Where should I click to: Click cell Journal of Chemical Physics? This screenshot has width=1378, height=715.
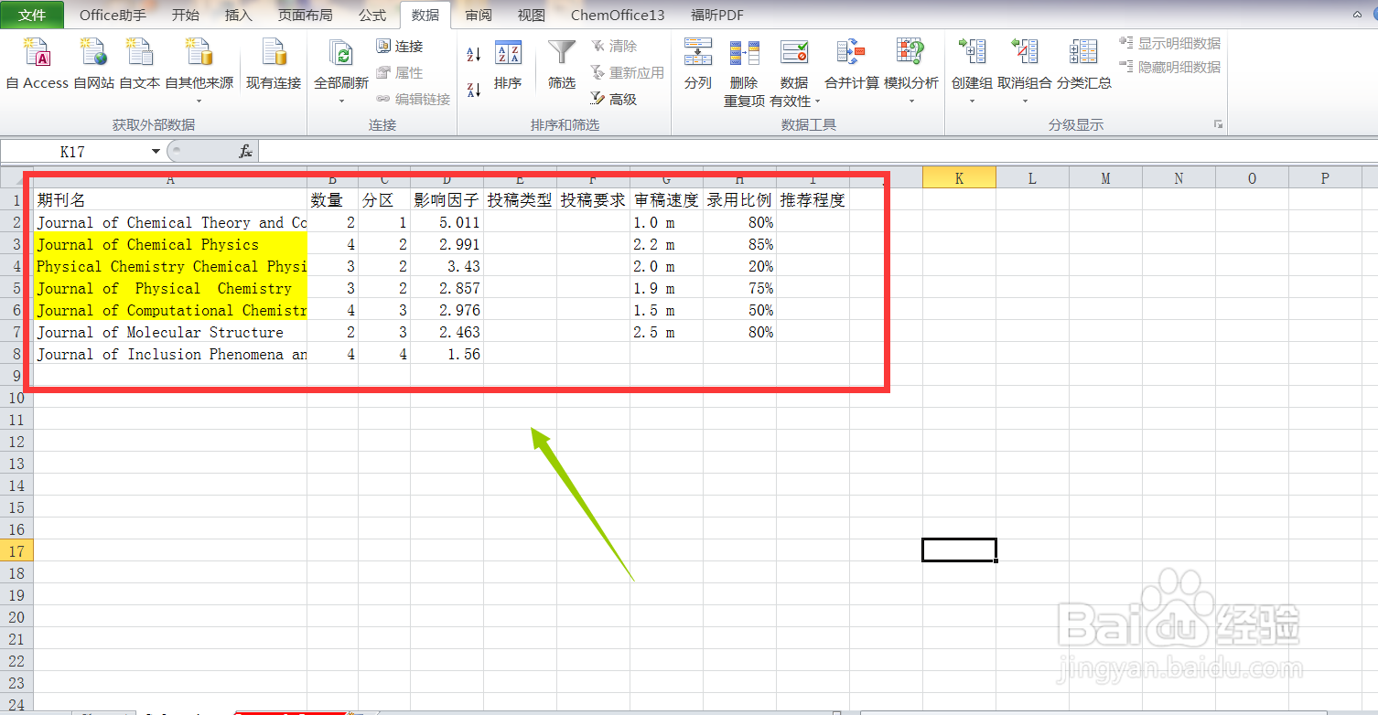coord(170,244)
